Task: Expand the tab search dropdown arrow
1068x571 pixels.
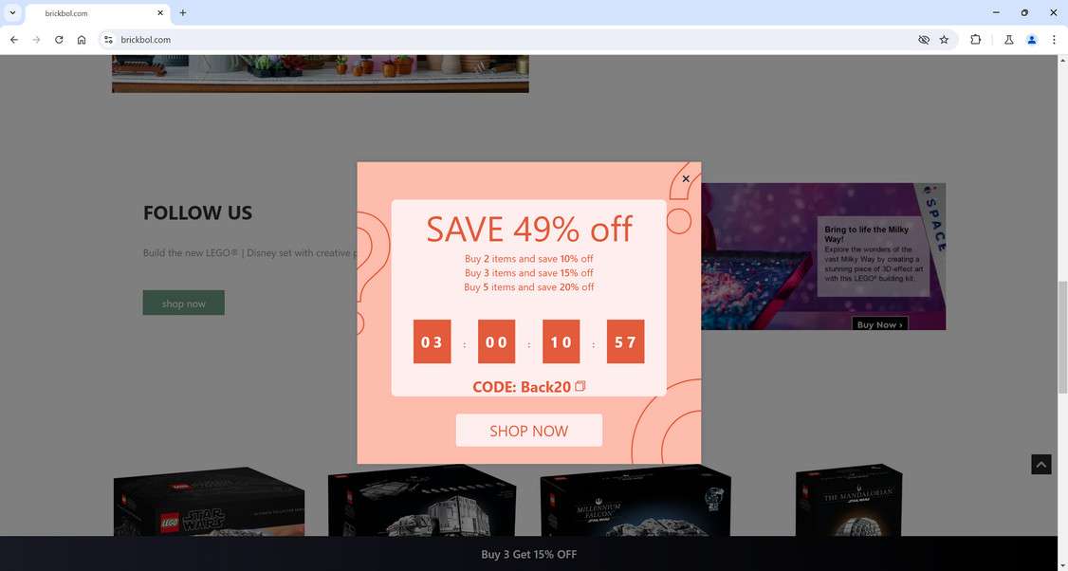Action: pos(12,13)
